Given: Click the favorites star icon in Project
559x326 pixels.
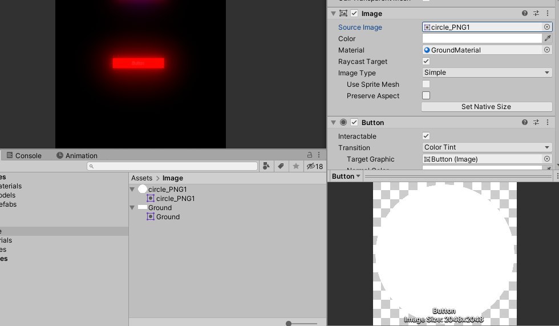Looking at the screenshot, I should point(296,166).
